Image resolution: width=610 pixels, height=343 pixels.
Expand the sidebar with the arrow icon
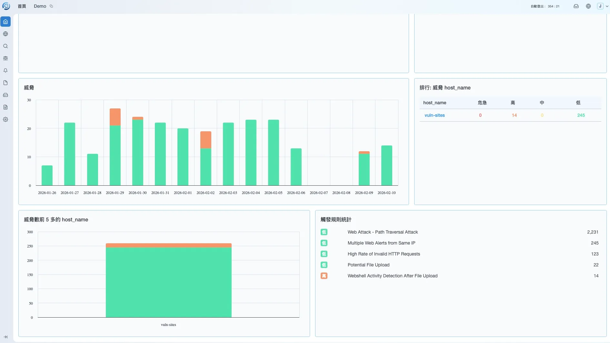5,337
